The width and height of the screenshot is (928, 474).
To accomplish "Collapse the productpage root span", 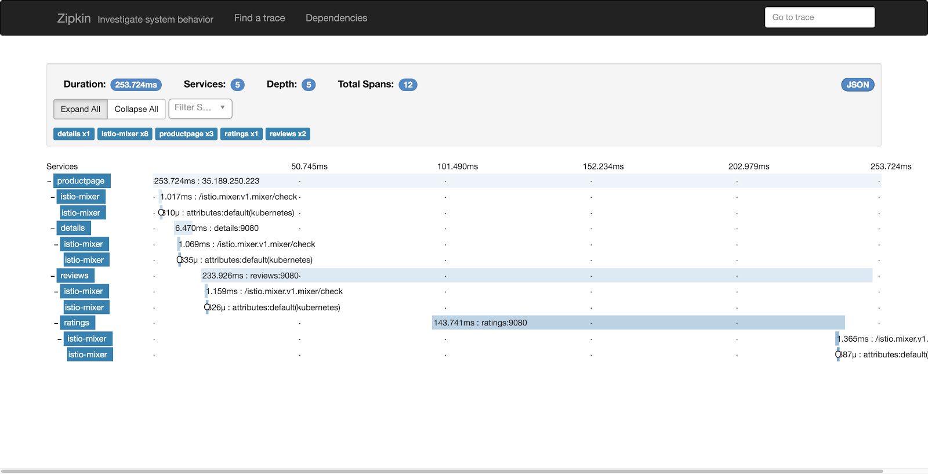I will point(49,182).
